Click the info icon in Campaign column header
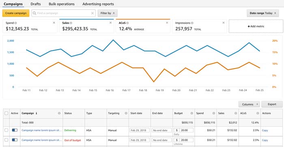Image resolution: width=284 pixels, height=147 pixels. pos(59,113)
